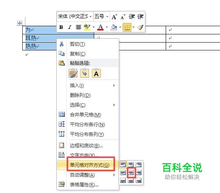
Task: Align cell text top left
Action: pos(123,164)
